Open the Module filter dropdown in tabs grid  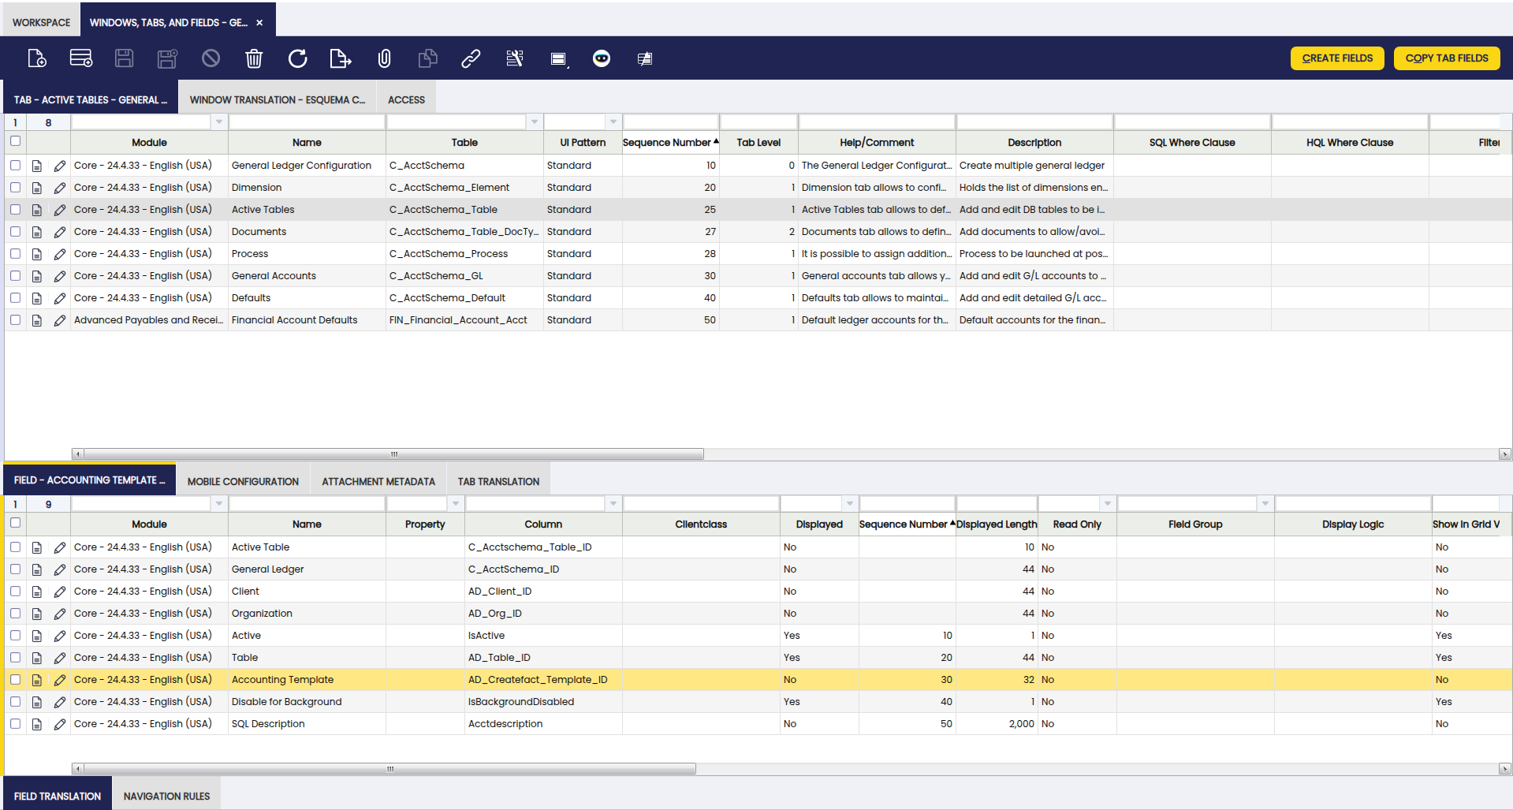click(219, 122)
